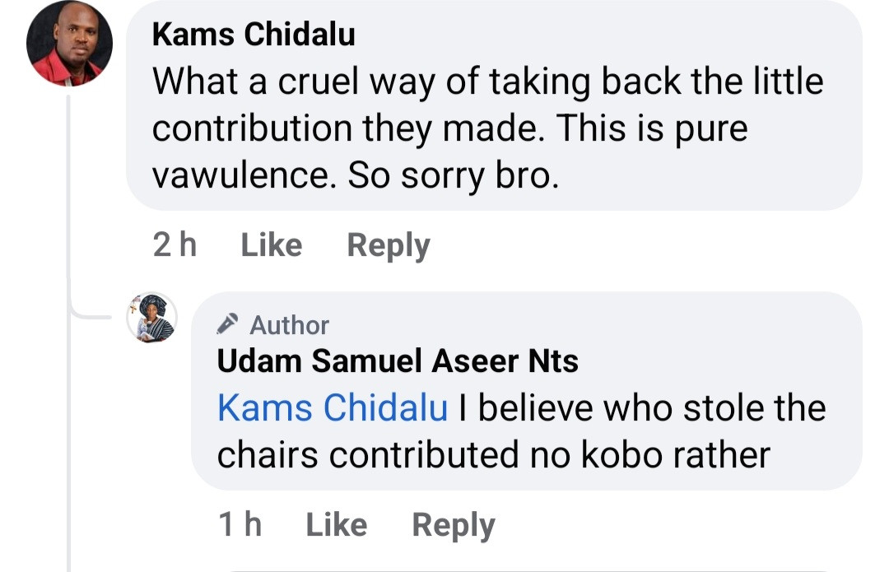889x572 pixels.
Task: Visit the Udam Samuel Aseer Nts profile name
Action: click(x=398, y=360)
